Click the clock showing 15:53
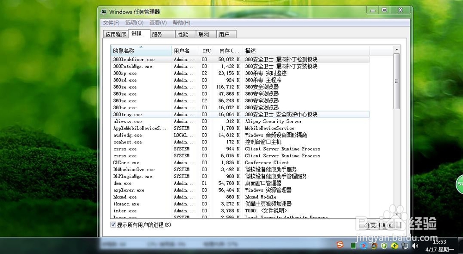 click(x=439, y=242)
